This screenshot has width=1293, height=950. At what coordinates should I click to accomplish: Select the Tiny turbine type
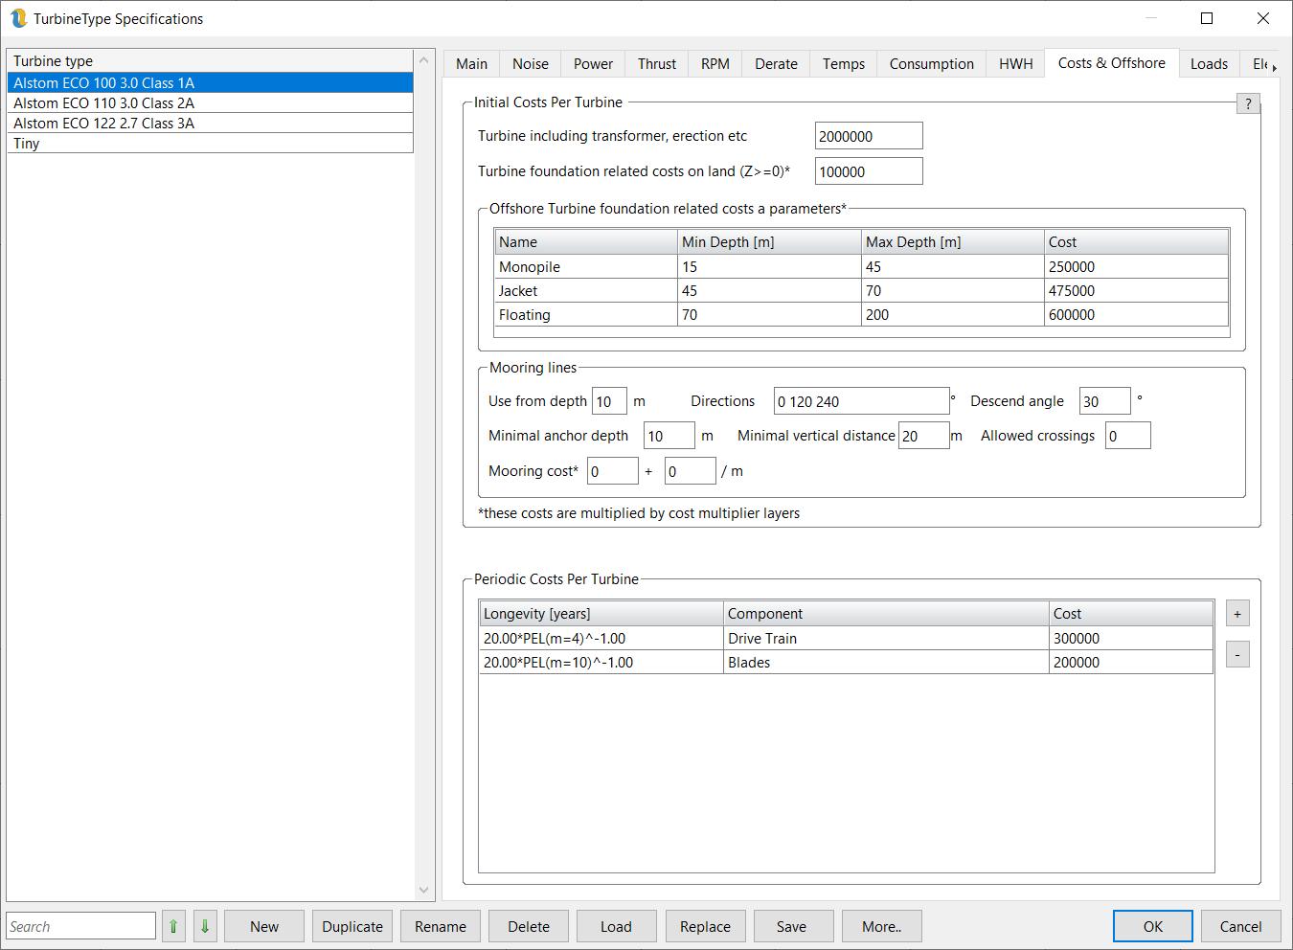pos(27,144)
